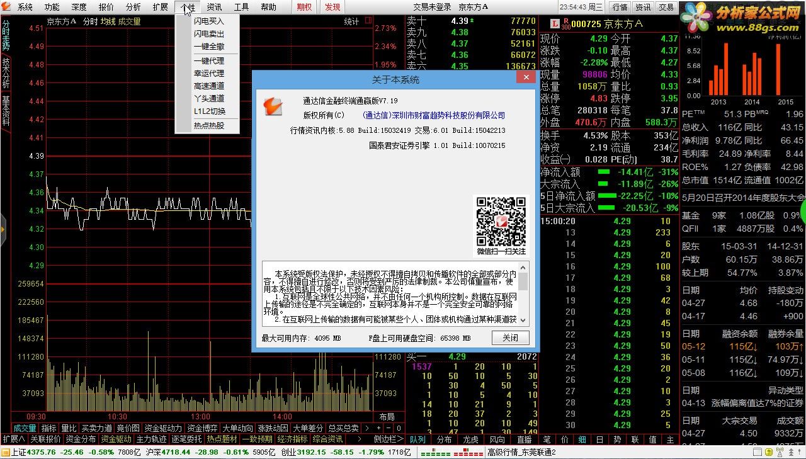Open the 主力轨迹 bottom tab

coord(151,439)
